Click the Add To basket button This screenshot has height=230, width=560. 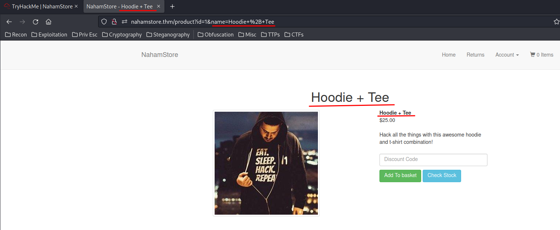click(400, 176)
